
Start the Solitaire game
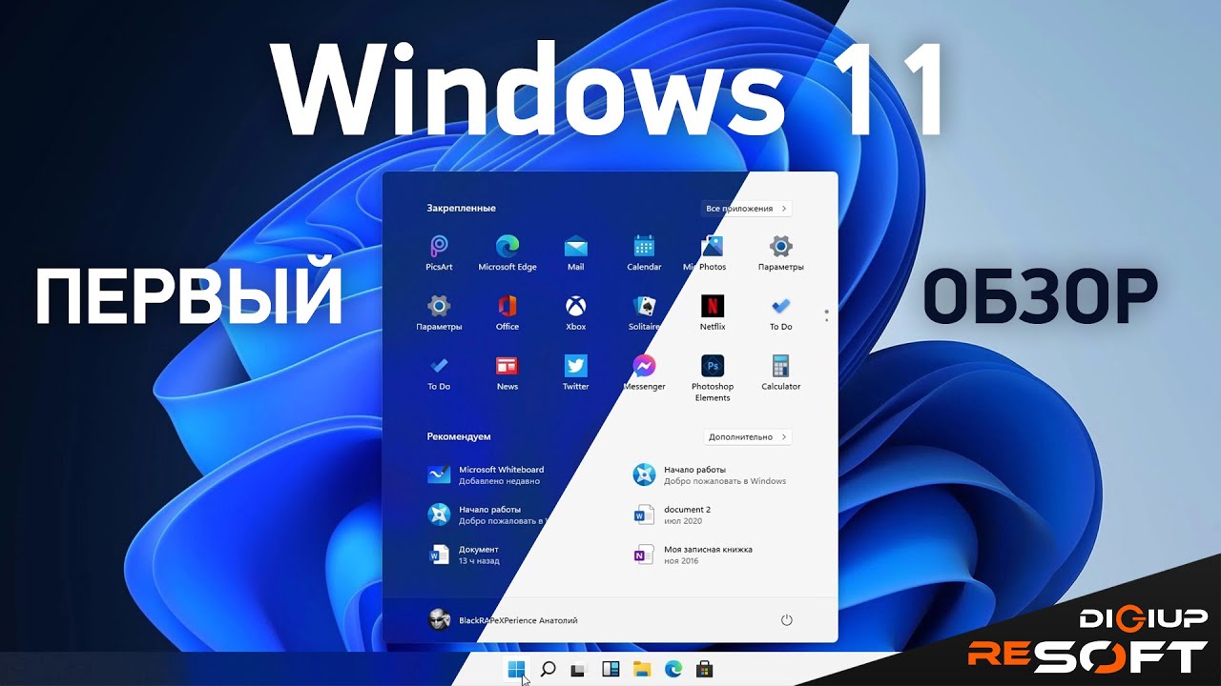(644, 313)
